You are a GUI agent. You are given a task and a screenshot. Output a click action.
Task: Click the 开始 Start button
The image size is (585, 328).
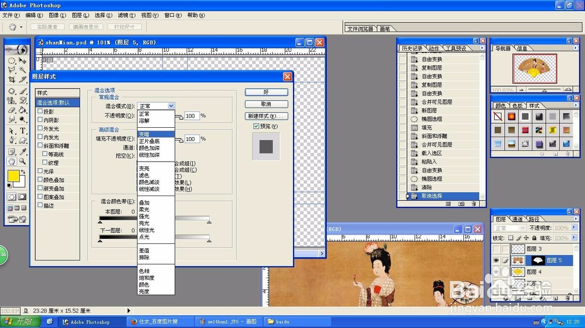tap(20, 322)
